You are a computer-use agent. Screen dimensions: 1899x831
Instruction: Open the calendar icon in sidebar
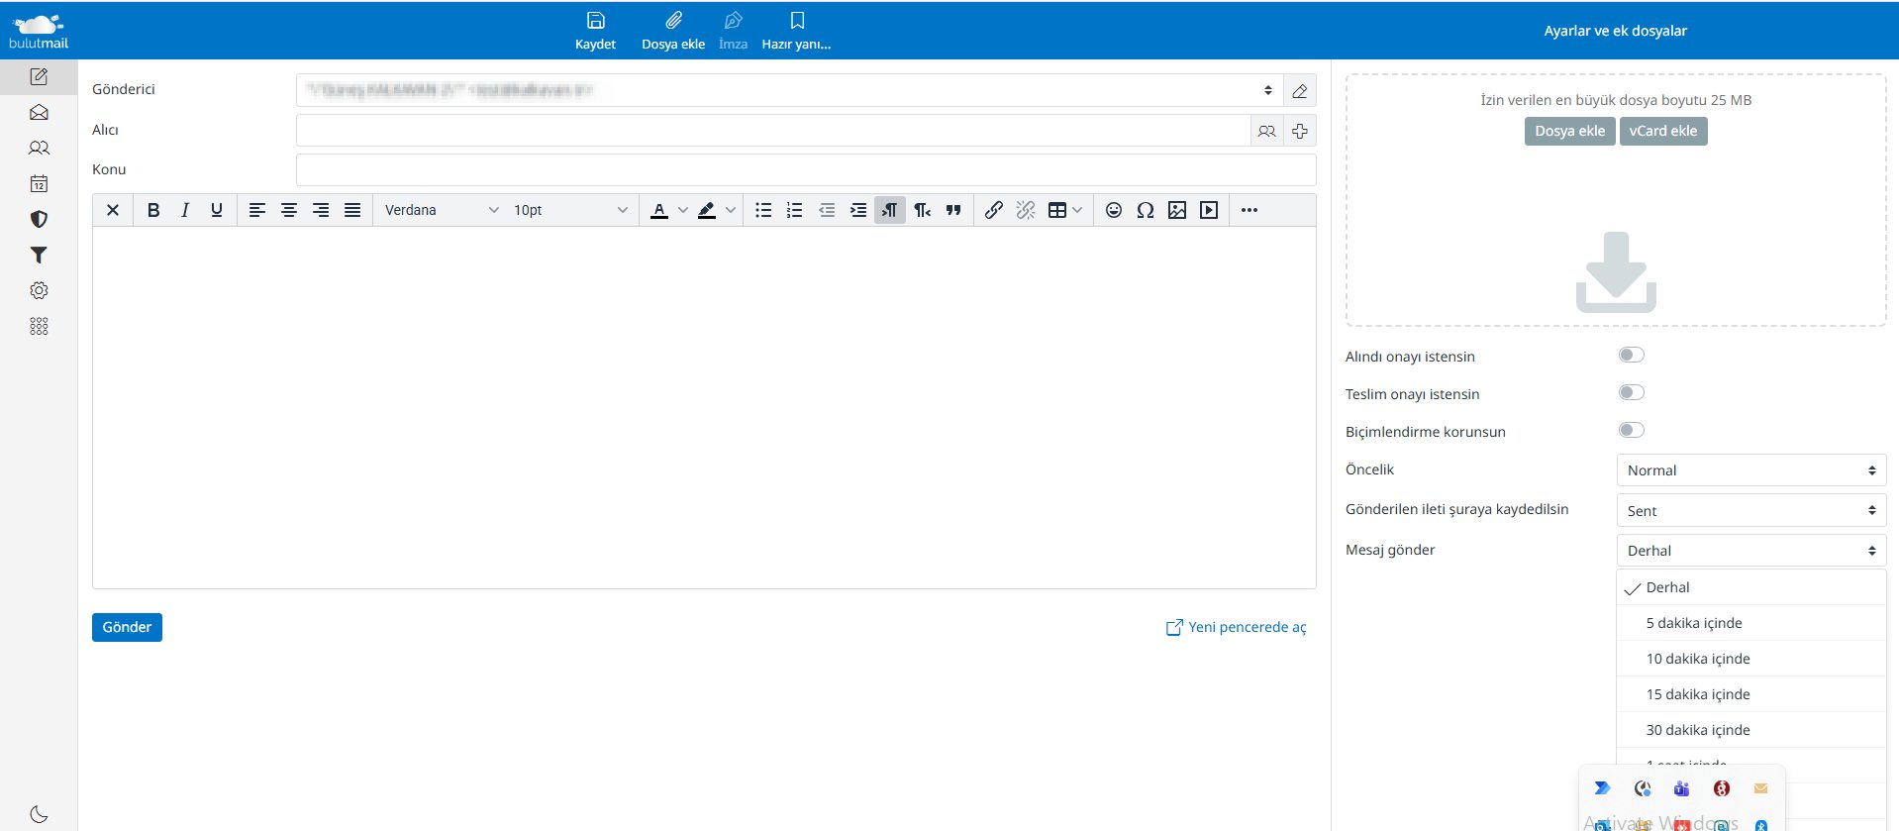tap(39, 183)
